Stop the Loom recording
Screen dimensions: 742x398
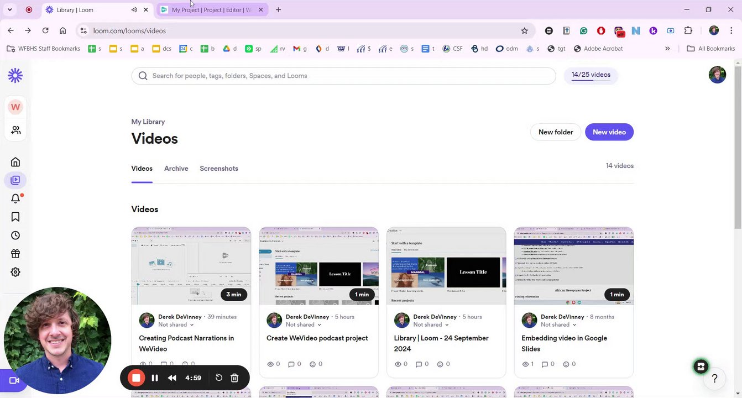click(136, 378)
